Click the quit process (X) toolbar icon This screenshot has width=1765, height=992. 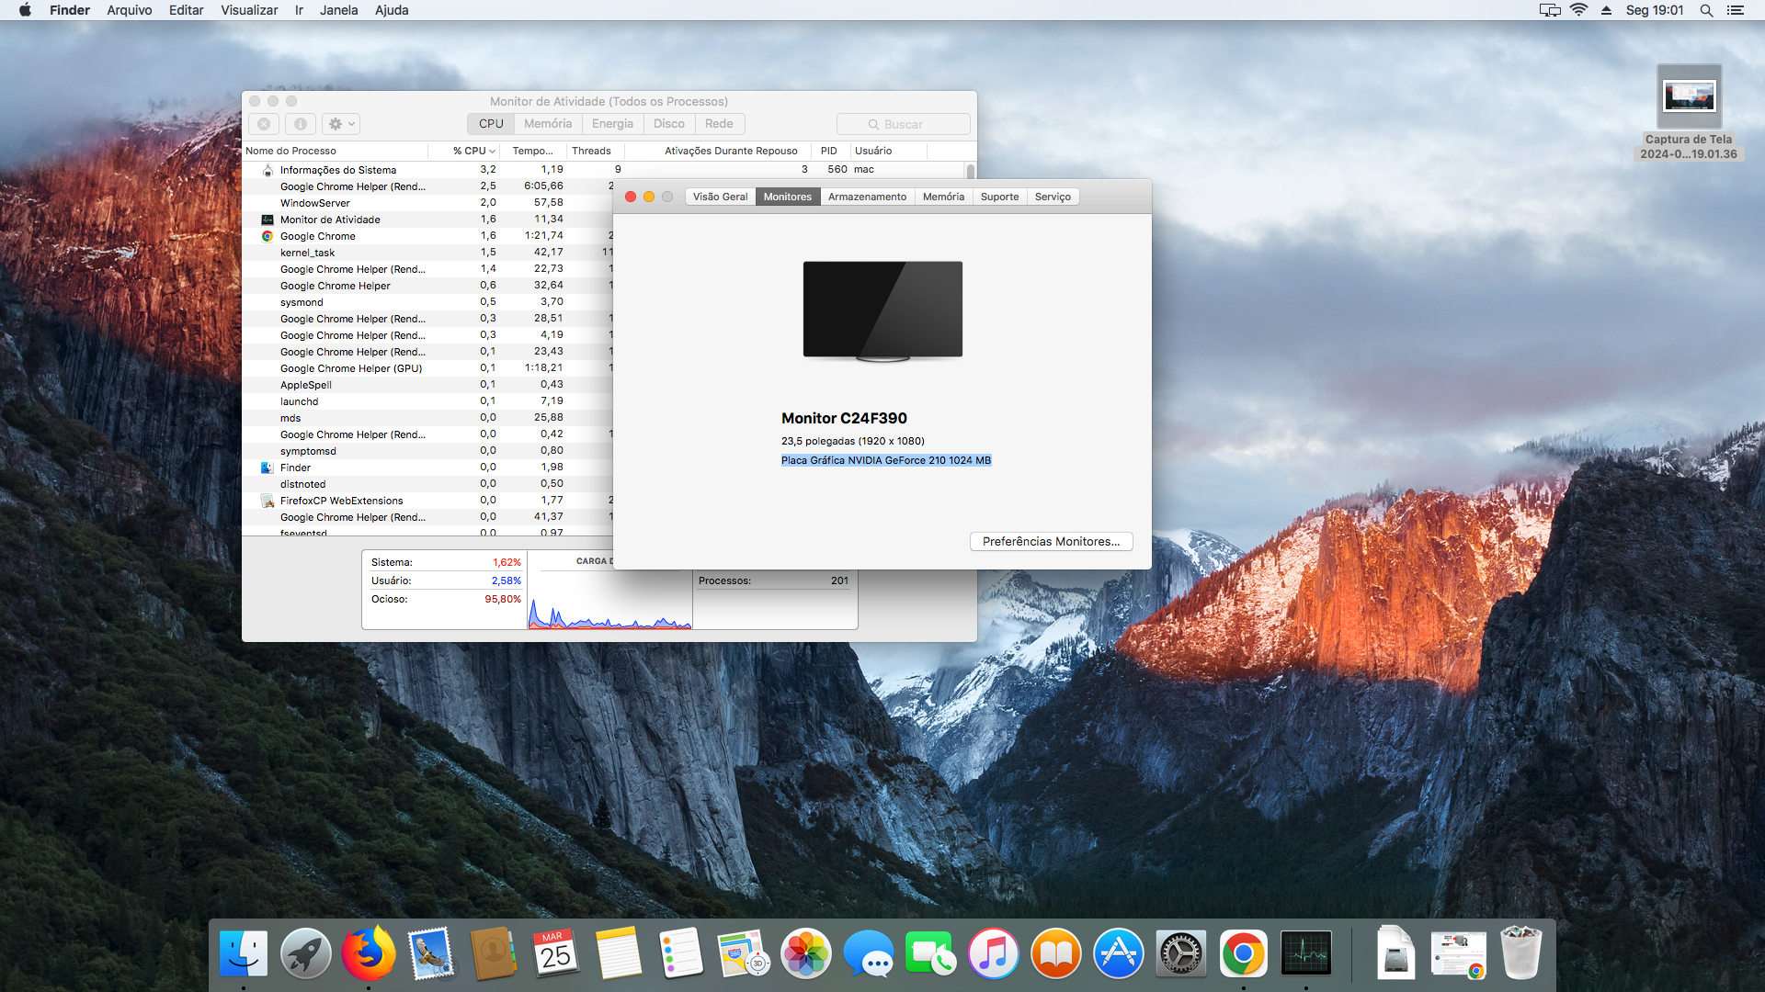[x=264, y=124]
